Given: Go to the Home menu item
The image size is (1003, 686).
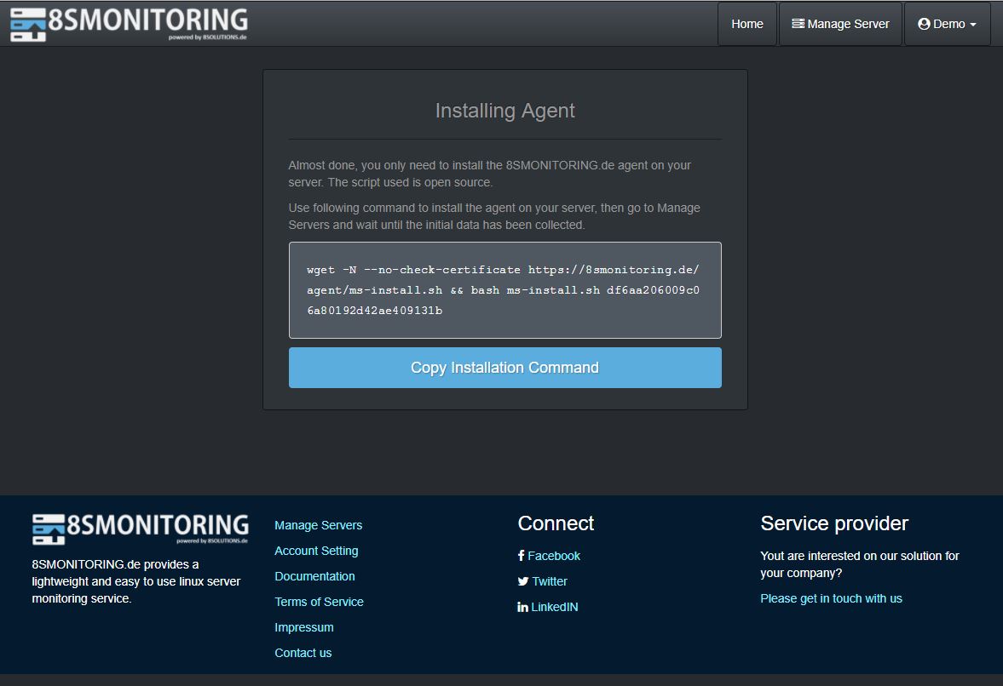Looking at the screenshot, I should click(746, 24).
